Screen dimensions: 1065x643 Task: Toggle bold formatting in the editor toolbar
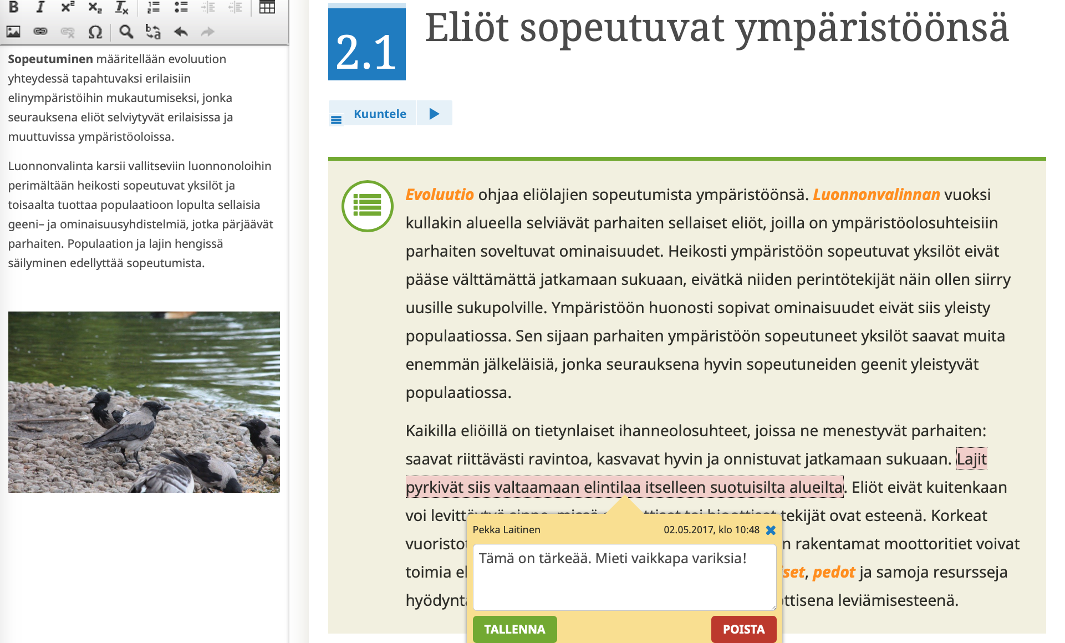(x=14, y=7)
